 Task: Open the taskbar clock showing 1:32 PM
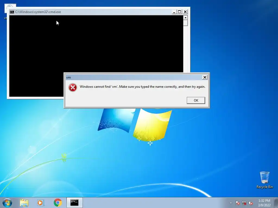coord(264,203)
